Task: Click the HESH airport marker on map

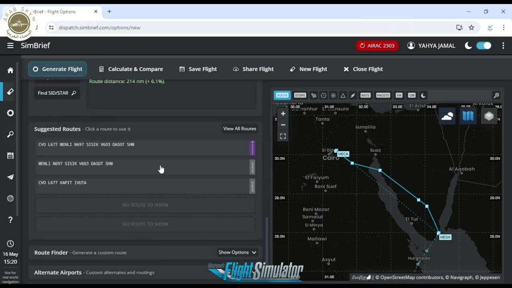Action: tap(445, 237)
